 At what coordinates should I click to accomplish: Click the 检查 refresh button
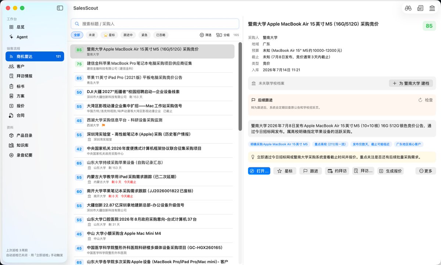[x=426, y=100]
